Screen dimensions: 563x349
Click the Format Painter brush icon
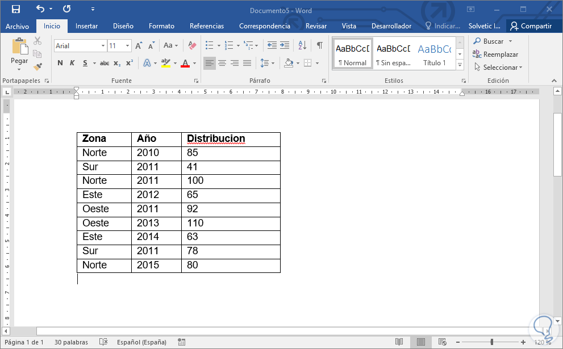[x=37, y=66]
